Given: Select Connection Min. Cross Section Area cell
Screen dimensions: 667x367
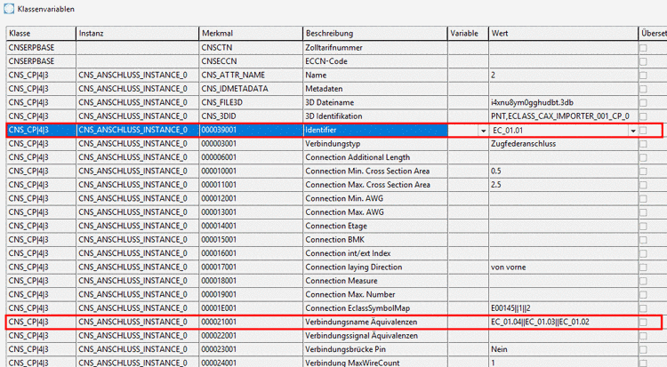Looking at the screenshot, I should 375,171.
